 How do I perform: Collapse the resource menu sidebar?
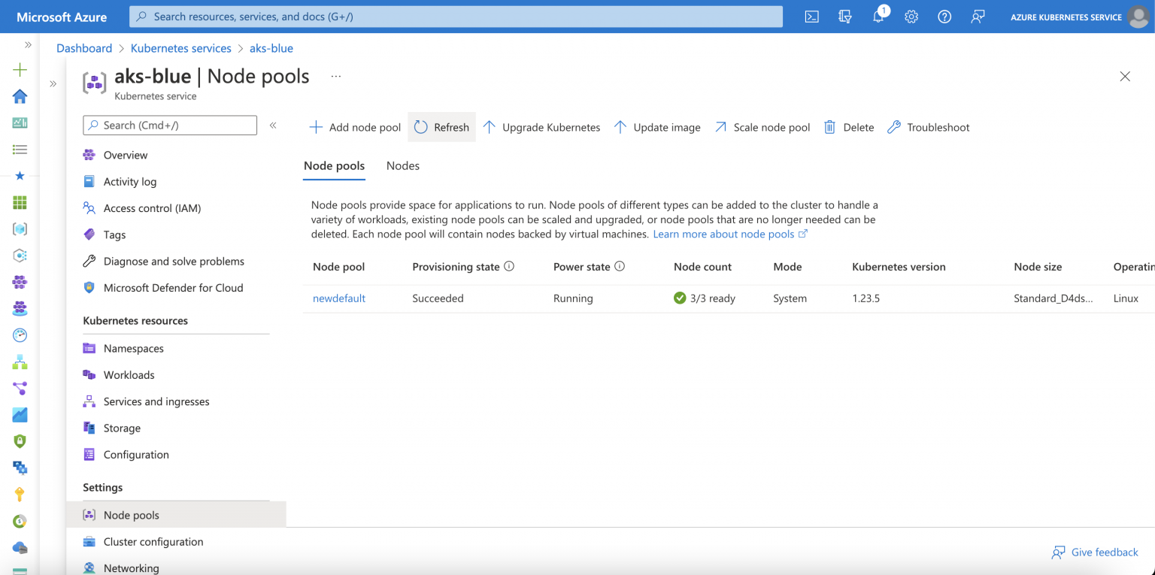(x=273, y=126)
